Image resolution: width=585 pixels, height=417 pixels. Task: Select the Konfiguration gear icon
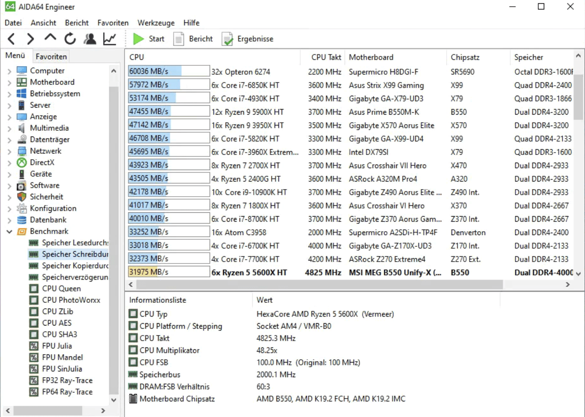22,208
